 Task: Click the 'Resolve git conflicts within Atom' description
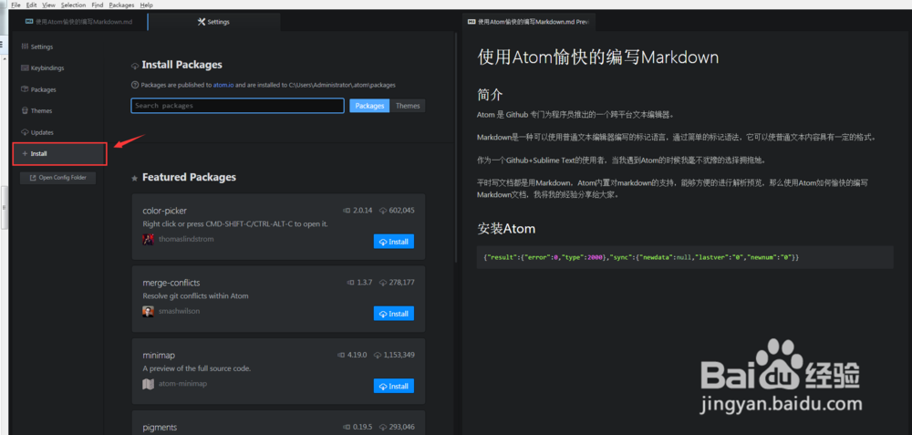pos(195,296)
